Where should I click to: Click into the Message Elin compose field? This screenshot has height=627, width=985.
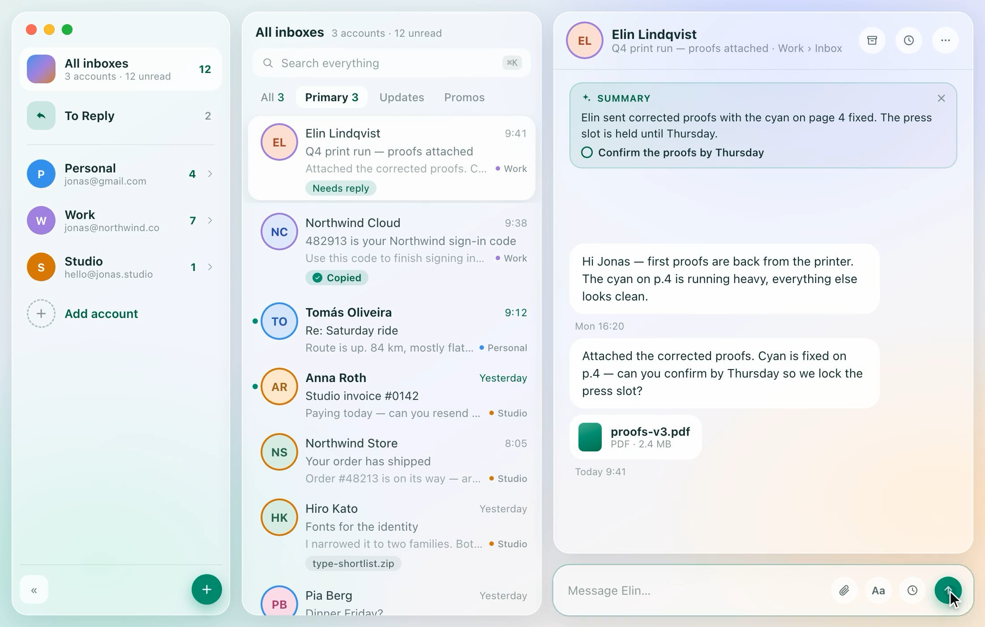694,590
